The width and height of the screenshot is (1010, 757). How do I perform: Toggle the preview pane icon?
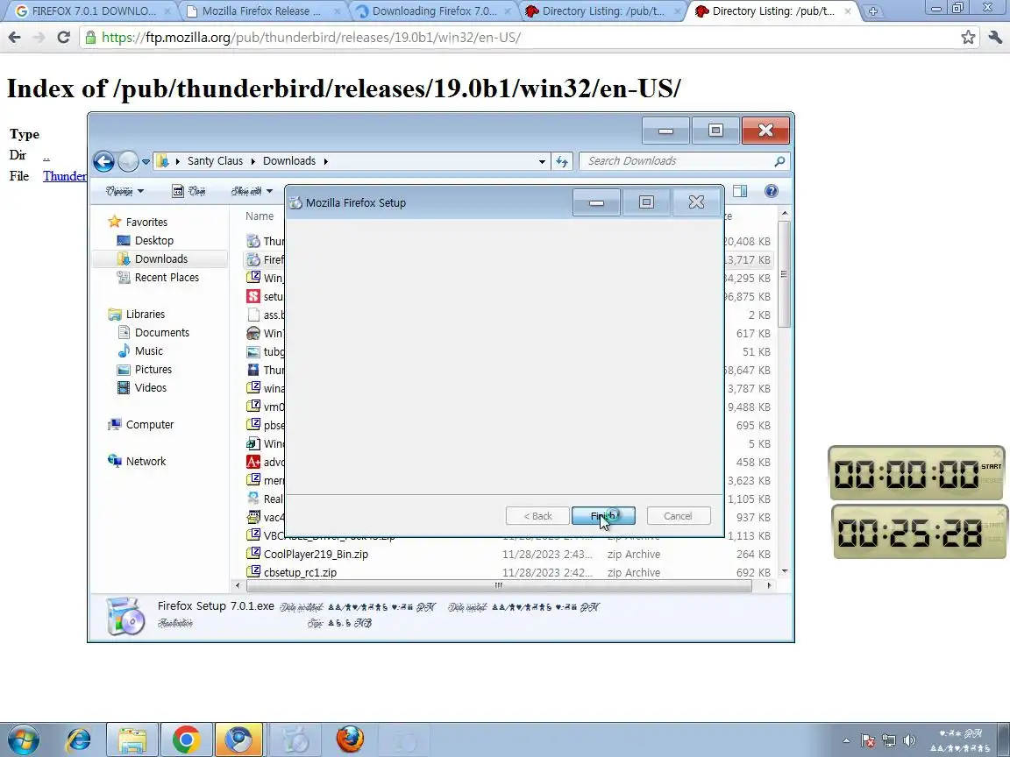pos(740,191)
